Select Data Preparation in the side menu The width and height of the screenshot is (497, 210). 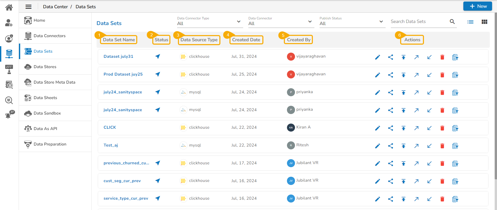50,144
